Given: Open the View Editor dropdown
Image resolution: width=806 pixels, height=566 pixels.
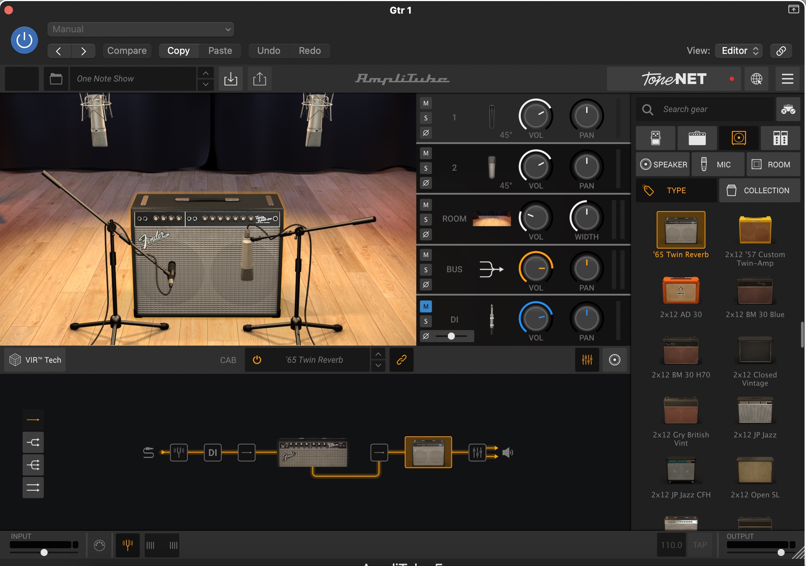Looking at the screenshot, I should point(739,51).
